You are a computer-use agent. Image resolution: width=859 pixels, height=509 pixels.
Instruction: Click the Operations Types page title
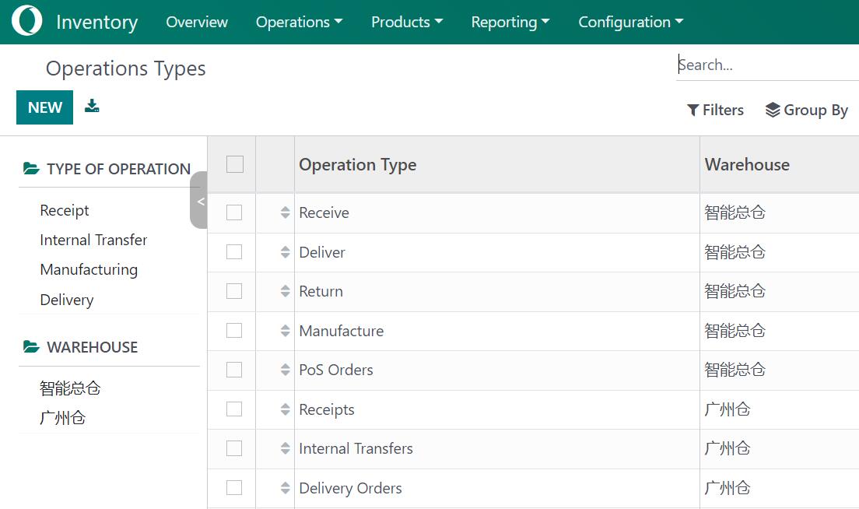[x=125, y=68]
